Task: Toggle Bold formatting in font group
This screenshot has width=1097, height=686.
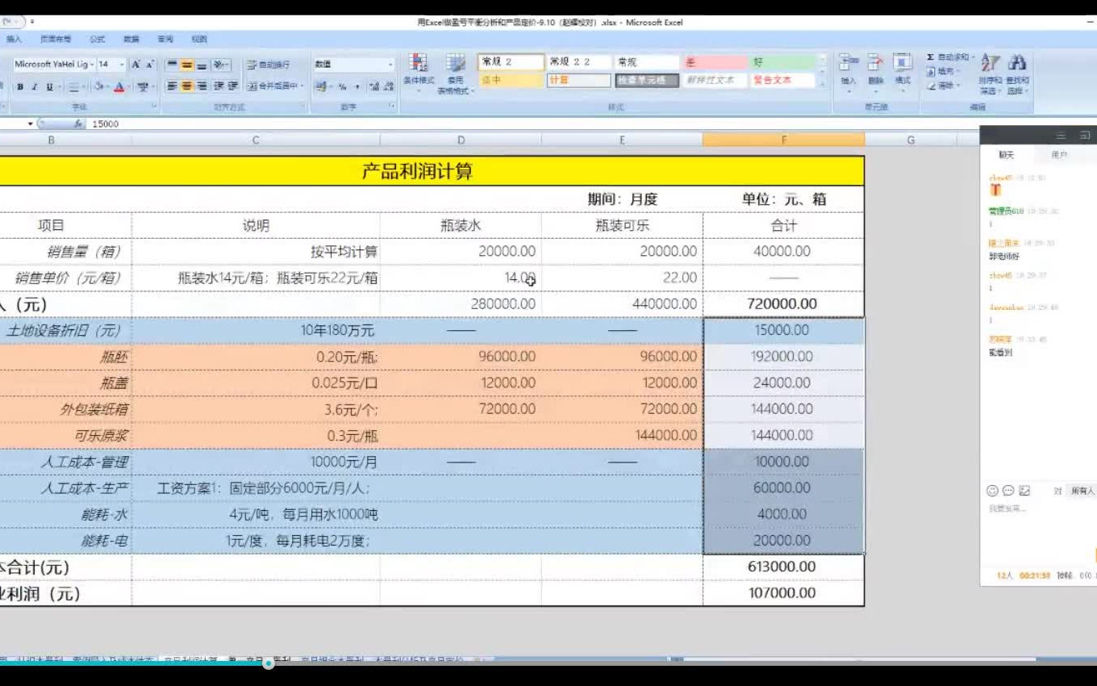Action: pyautogui.click(x=20, y=86)
